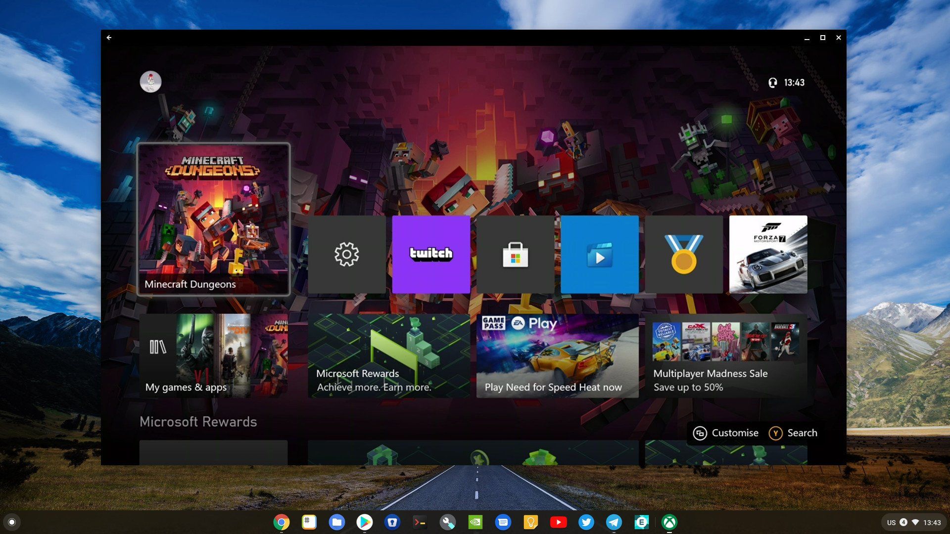Open Microsoft Movies & TV tile
950x534 pixels.
click(x=599, y=254)
